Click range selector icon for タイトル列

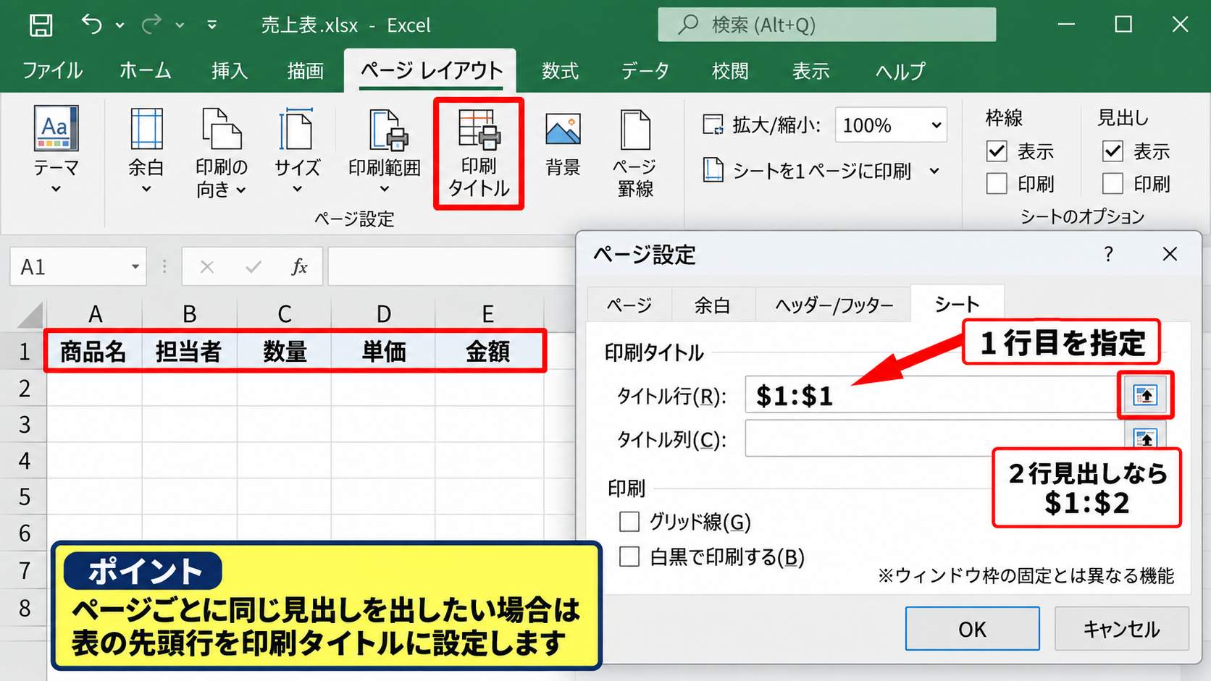coord(1145,438)
